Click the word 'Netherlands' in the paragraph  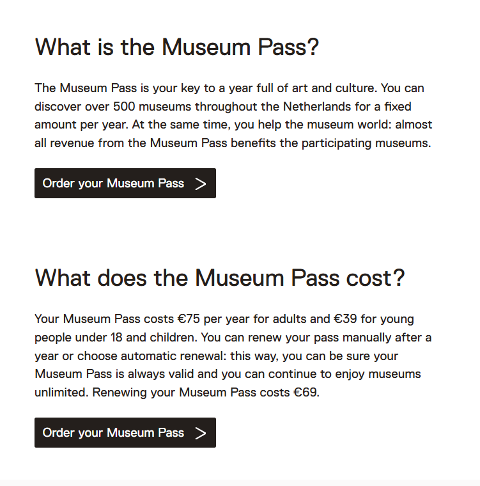click(317, 106)
